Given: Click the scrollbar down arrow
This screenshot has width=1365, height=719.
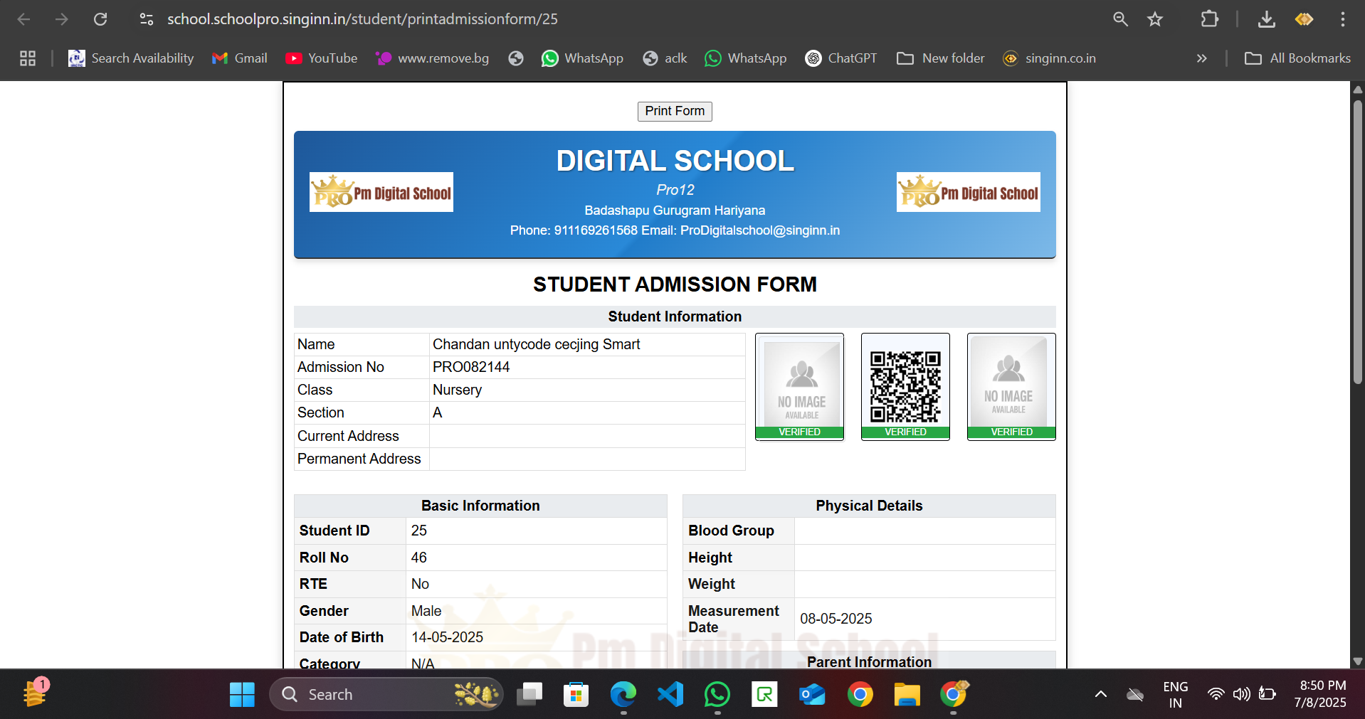Looking at the screenshot, I should [1358, 661].
